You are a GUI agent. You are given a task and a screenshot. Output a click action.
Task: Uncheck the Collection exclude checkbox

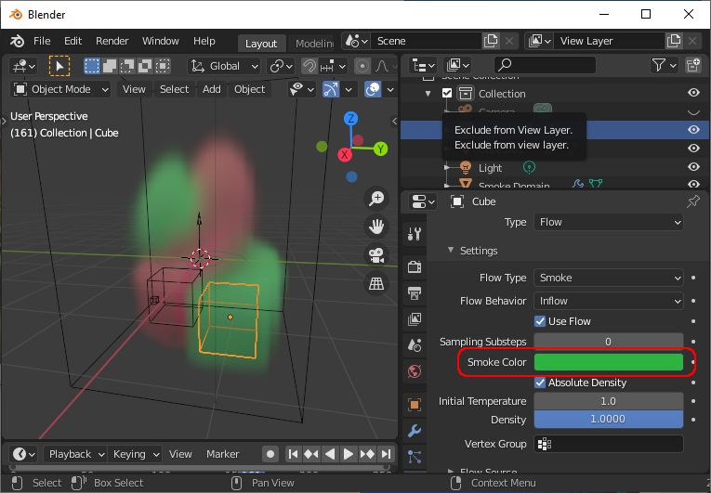pos(447,94)
